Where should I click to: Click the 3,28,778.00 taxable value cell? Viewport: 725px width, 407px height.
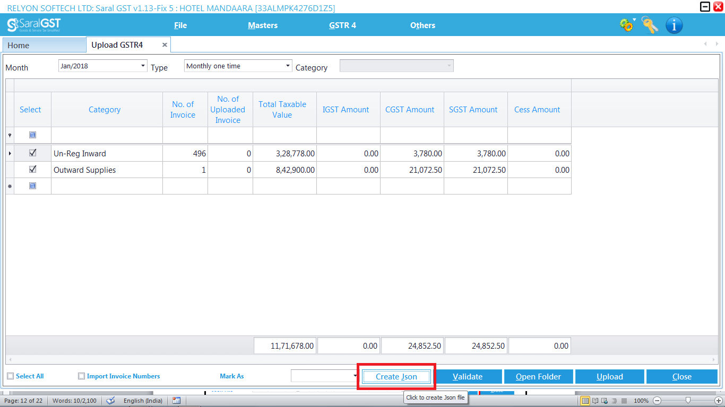284,154
